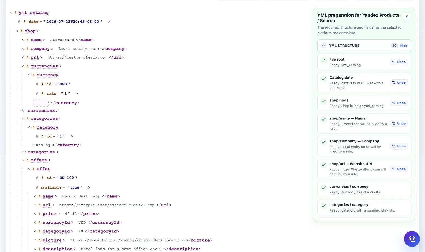Viewport: 425px width, 252px height.
Task: Click the warning icon beside description tag
Action: [x=39, y=249]
